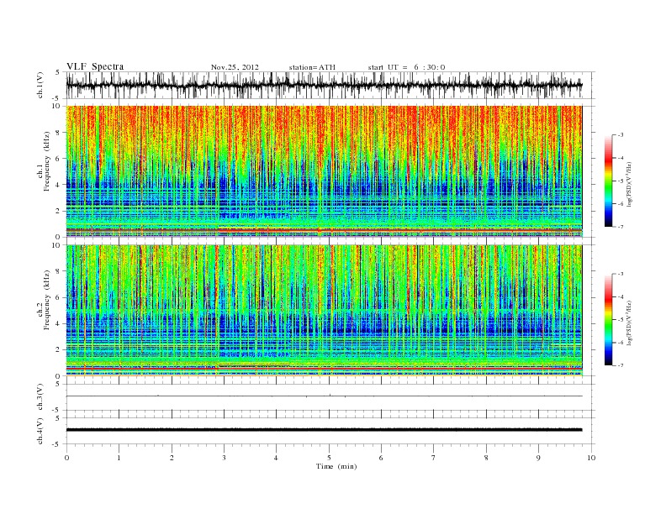Screen dimensions: 666x514
Task: Click the "ch.4(V)" axis label
Action: [40, 431]
